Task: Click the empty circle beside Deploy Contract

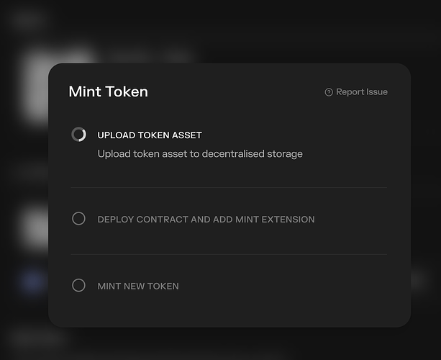Action: 78,219
